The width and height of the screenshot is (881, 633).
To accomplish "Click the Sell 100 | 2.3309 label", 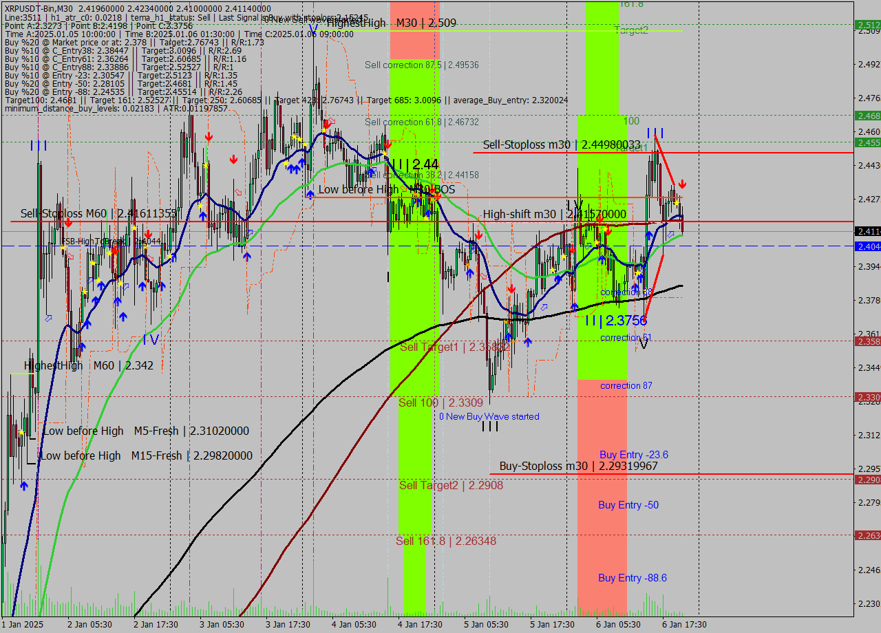I will 440,403.
